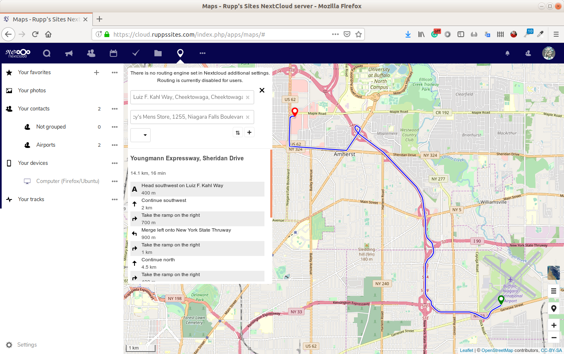Open the map layers hamburger button
Screen dimensions: 564x354
point(554,291)
